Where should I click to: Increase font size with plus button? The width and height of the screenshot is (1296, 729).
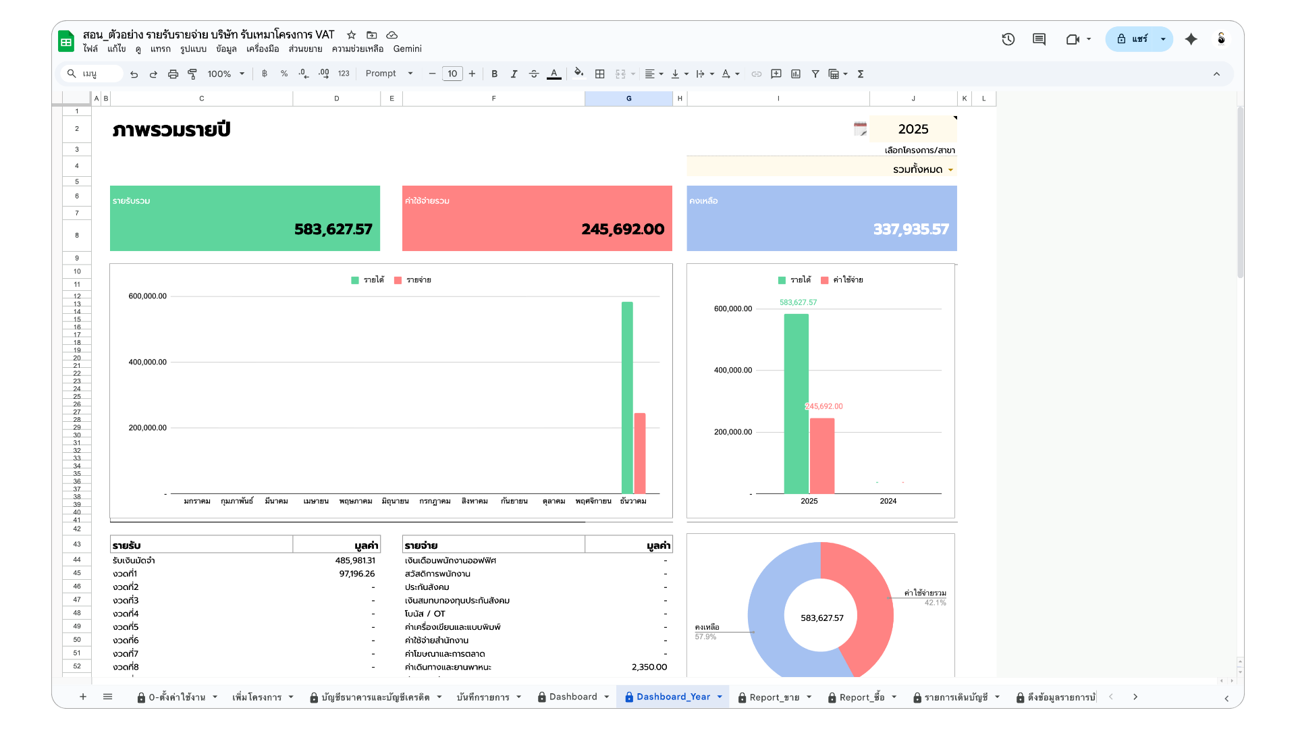pyautogui.click(x=472, y=74)
